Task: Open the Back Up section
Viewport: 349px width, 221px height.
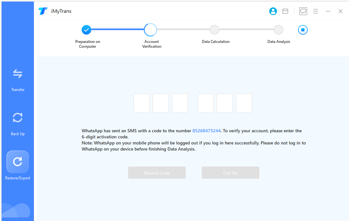Action: point(18,124)
